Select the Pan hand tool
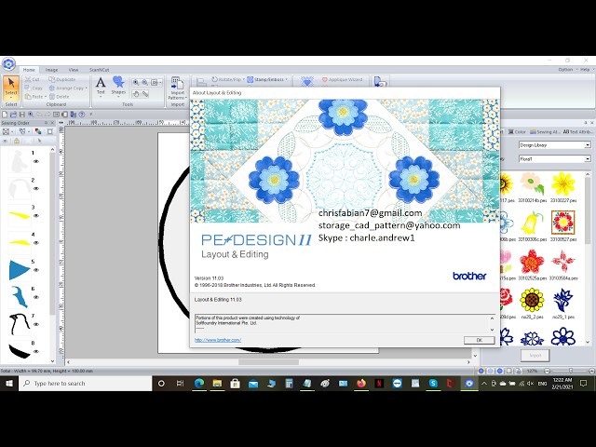596x447 pixels. click(136, 93)
